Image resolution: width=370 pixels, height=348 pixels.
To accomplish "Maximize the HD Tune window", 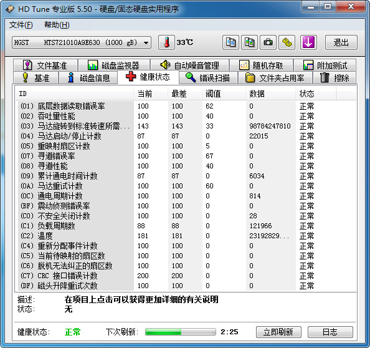I will pyautogui.click(x=328, y=7).
